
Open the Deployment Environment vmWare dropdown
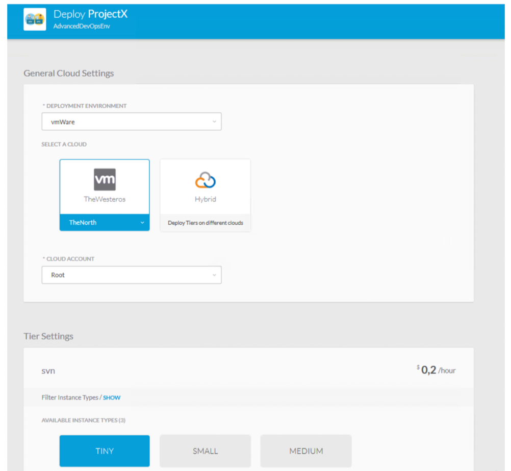tap(132, 122)
